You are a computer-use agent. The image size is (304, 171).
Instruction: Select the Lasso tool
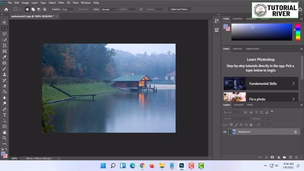(x=4, y=34)
